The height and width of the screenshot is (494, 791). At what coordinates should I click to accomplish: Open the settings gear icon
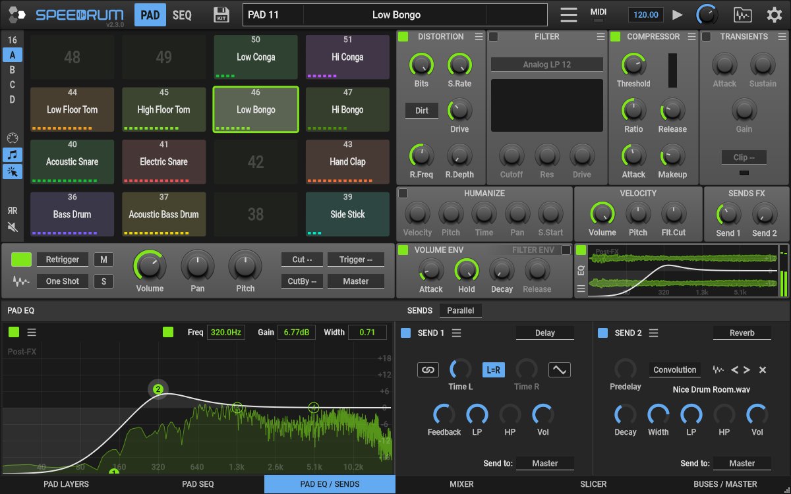pyautogui.click(x=774, y=14)
